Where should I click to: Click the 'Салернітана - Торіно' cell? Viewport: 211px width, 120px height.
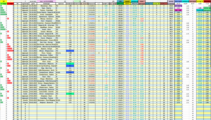click(46, 74)
